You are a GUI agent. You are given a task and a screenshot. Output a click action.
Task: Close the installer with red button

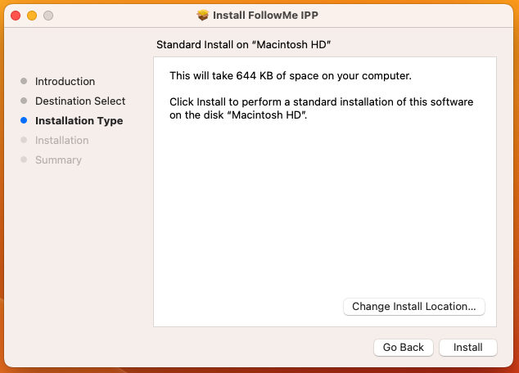click(x=16, y=16)
